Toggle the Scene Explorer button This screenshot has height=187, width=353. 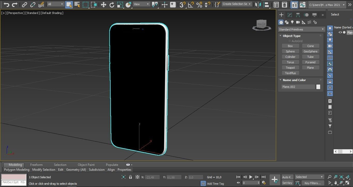pyautogui.click(x=276, y=4)
